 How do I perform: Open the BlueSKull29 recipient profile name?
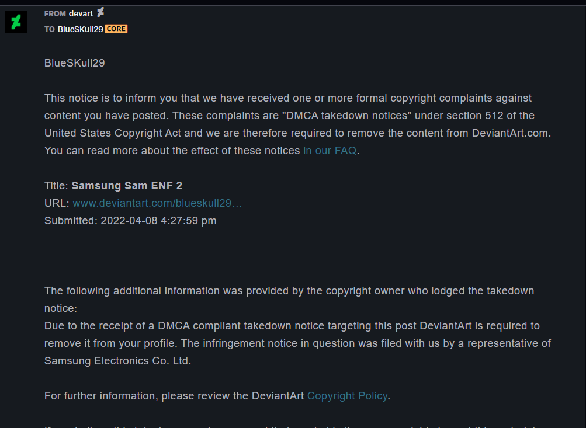[81, 29]
